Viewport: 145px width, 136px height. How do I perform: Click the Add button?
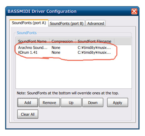click(x=28, y=103)
